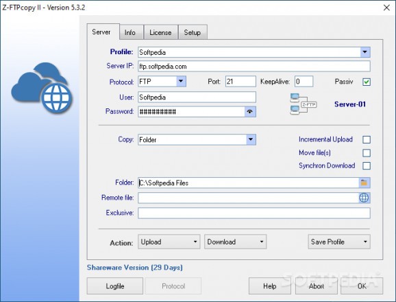Click the Remote file input field
396x302 pixels.
[249, 198]
